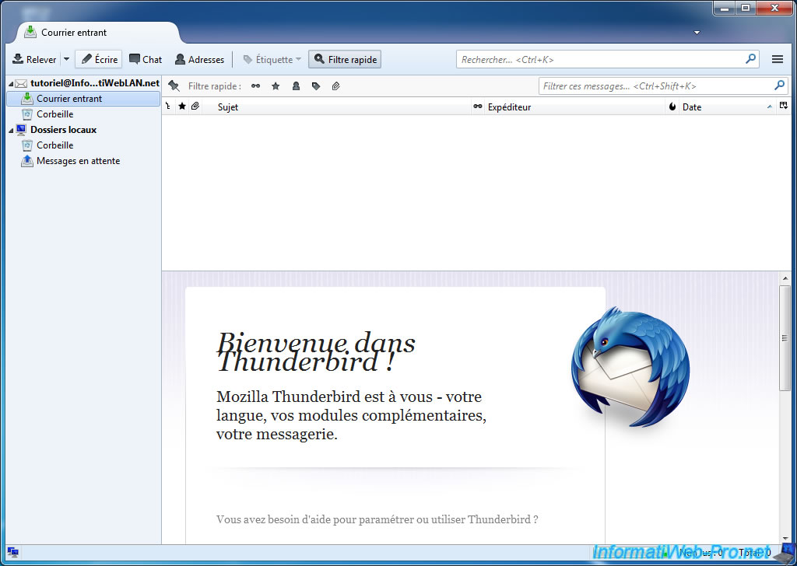Screen dimensions: 797x566
Task: Toggle the starred messages filter
Action: [x=276, y=86]
